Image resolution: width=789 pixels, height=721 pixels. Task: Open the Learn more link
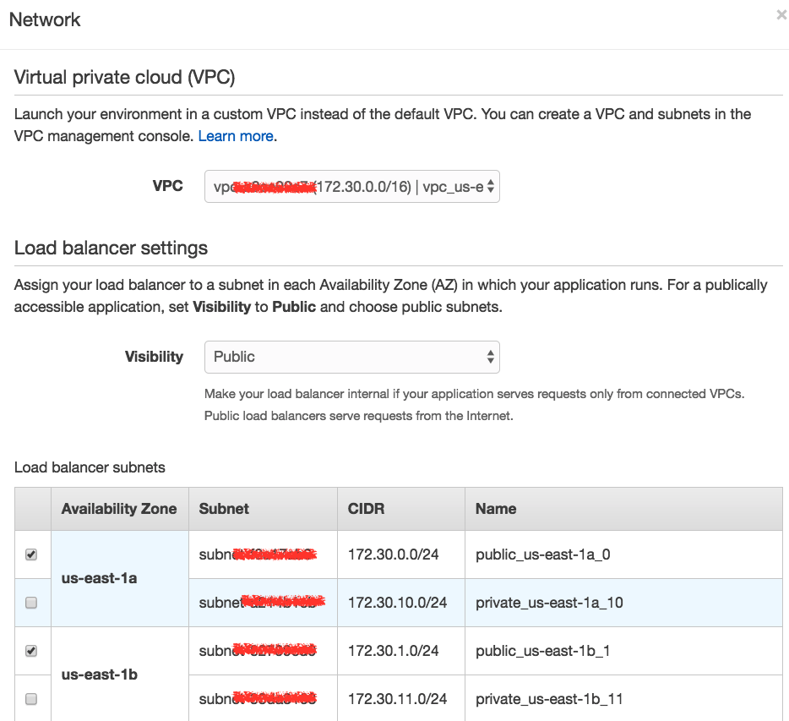236,136
